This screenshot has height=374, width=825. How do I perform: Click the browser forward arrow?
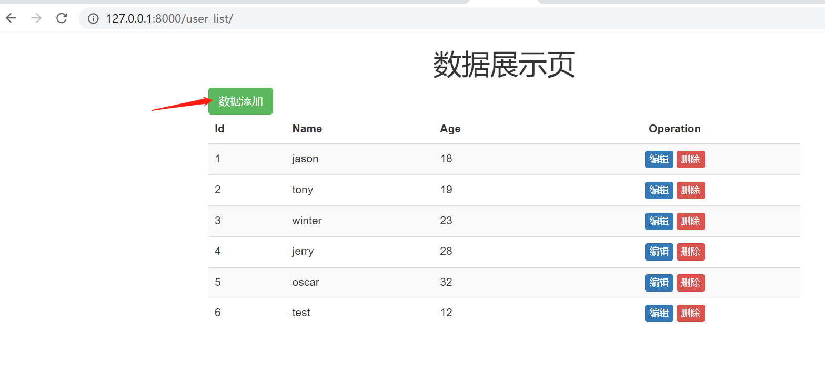36,18
